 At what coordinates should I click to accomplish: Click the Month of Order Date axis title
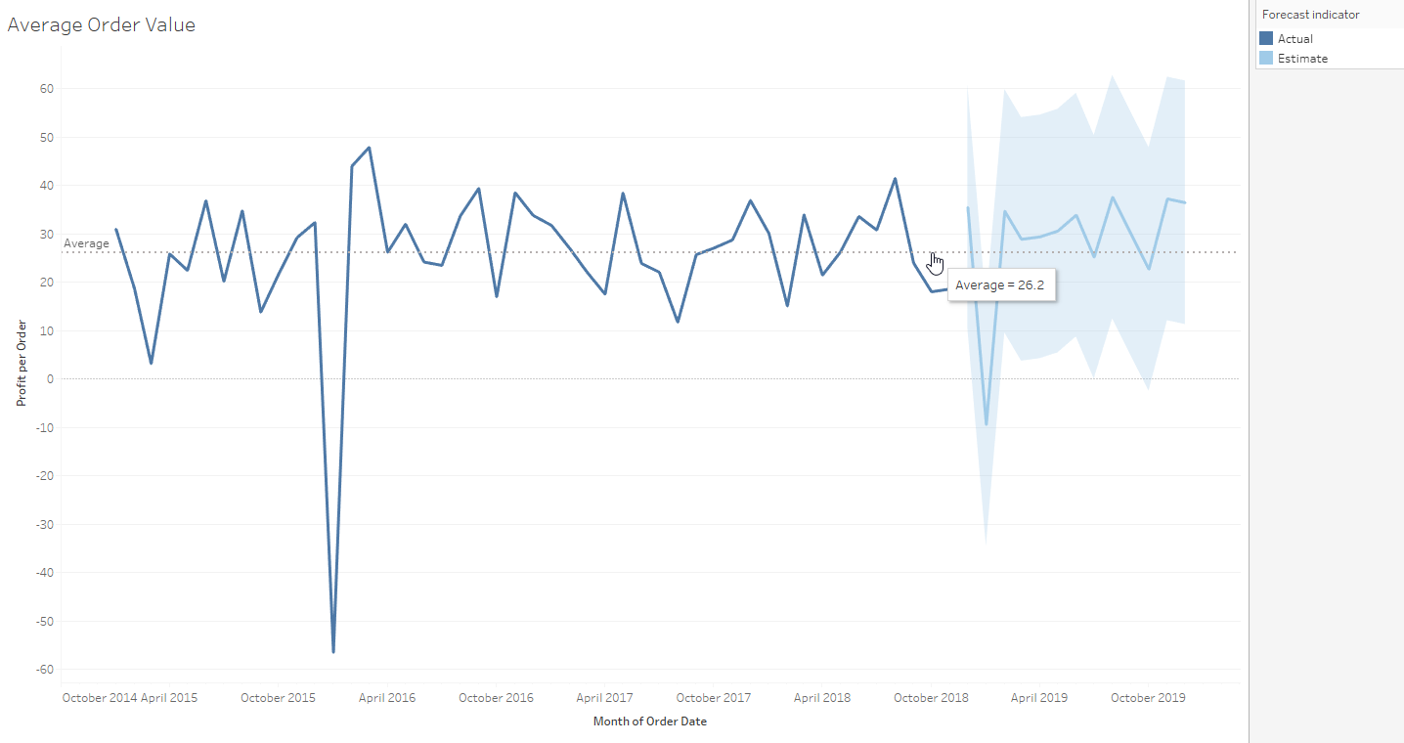pos(649,721)
